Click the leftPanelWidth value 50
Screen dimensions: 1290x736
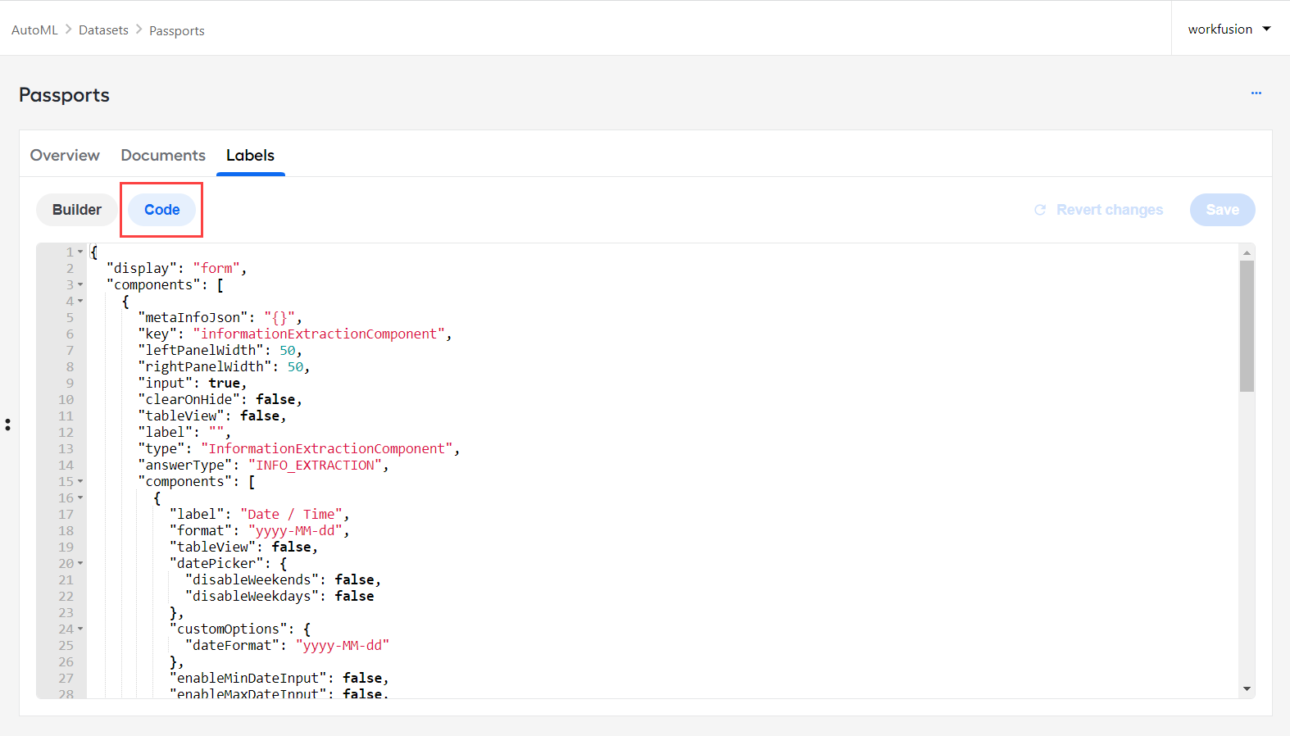(x=288, y=350)
